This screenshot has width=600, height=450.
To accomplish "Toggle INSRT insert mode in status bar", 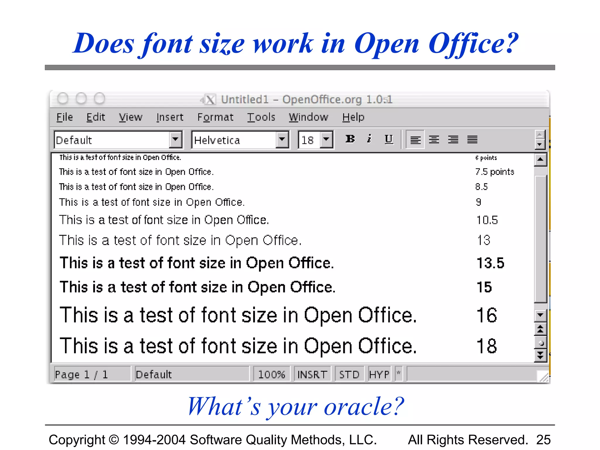I will pyautogui.click(x=312, y=374).
